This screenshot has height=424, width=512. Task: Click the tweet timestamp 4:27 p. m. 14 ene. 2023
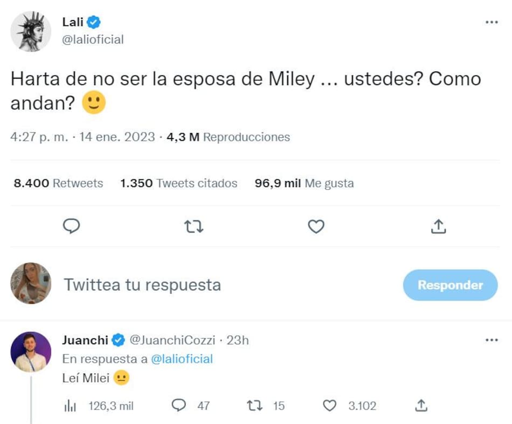pos(82,137)
